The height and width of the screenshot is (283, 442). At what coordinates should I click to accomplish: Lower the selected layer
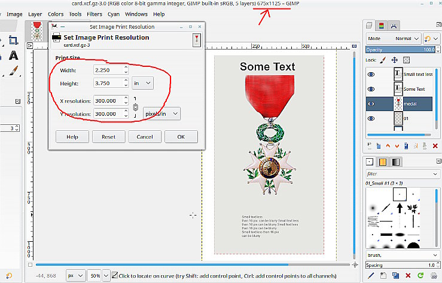click(397, 146)
